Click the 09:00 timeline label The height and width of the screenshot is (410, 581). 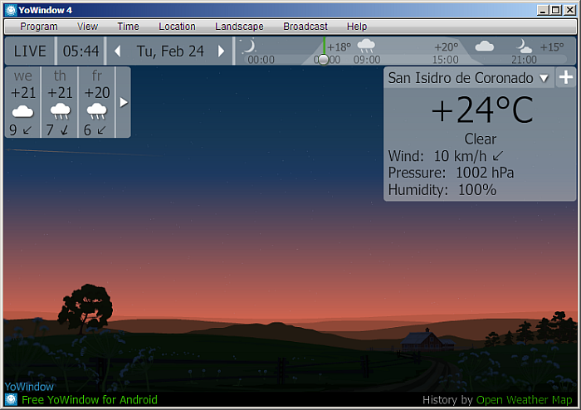[x=367, y=60]
